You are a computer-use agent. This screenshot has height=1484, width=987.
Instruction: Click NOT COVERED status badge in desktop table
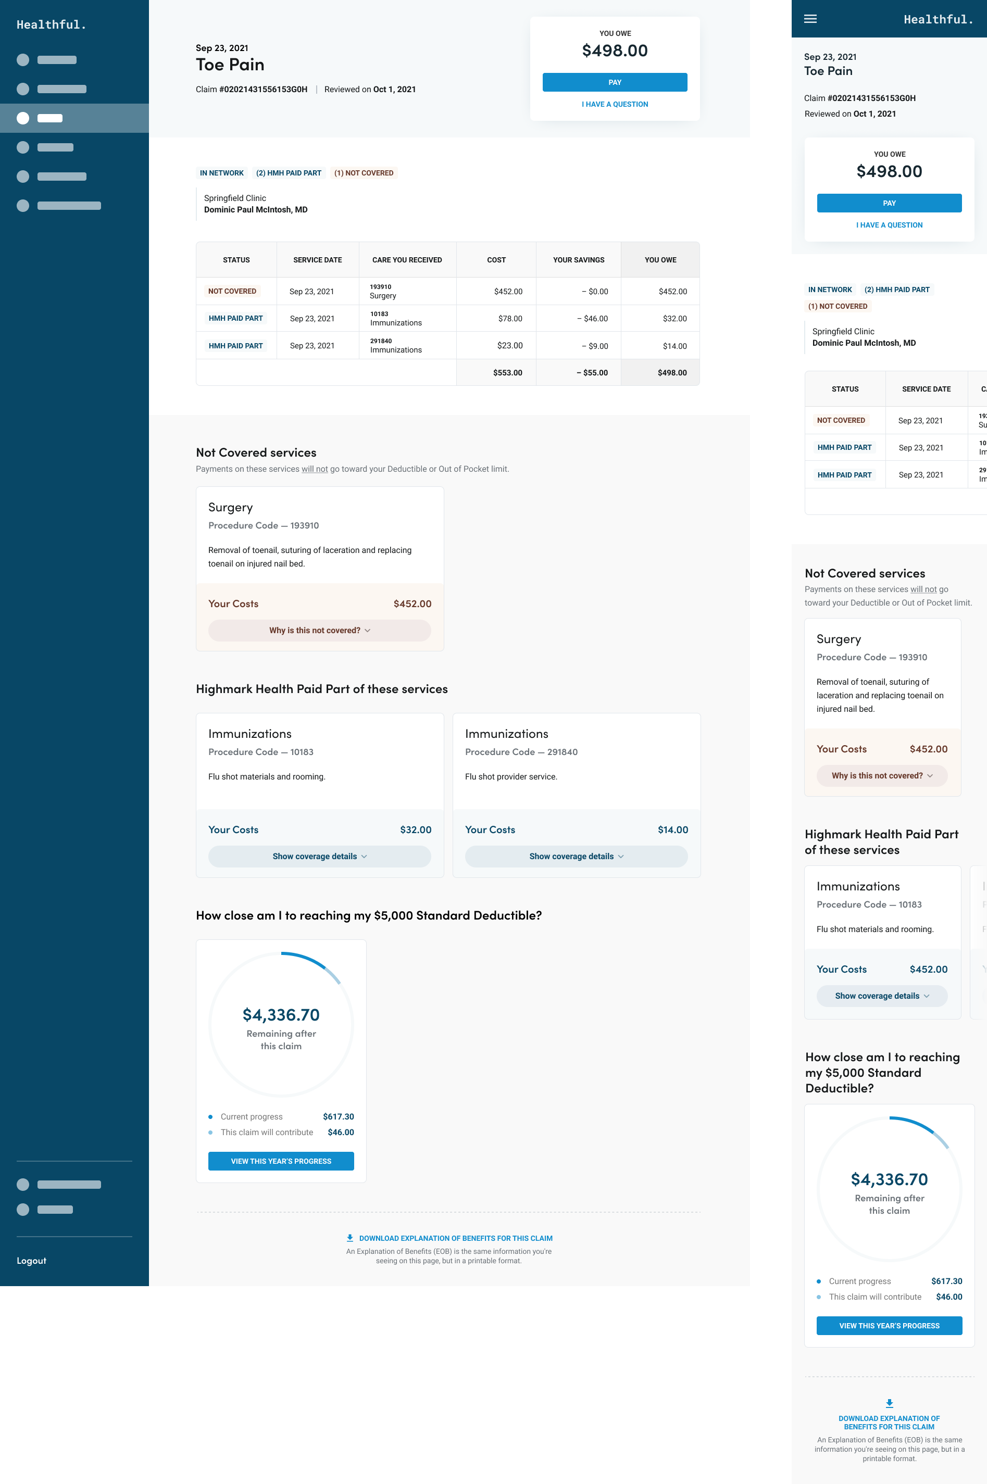(232, 292)
